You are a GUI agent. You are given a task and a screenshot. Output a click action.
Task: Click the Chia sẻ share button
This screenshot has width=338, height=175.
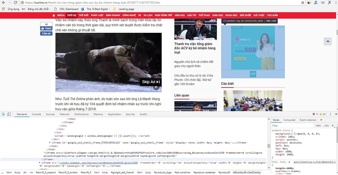click(46, 33)
